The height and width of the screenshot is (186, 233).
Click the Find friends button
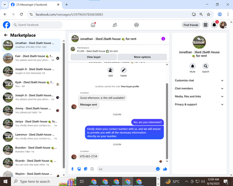tap(191, 25)
